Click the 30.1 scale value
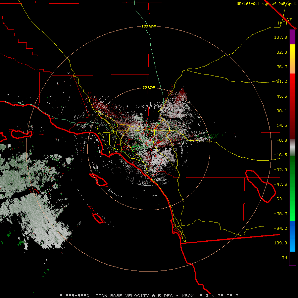Image resolution: width=298 pixels, height=298 pixels. [282, 111]
